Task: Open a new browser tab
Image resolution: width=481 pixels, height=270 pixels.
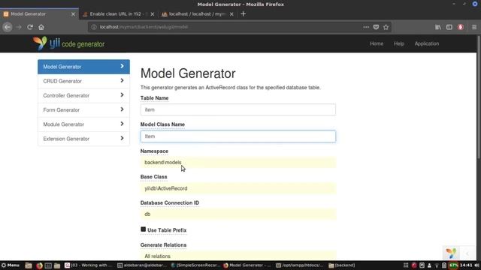Action: click(243, 13)
